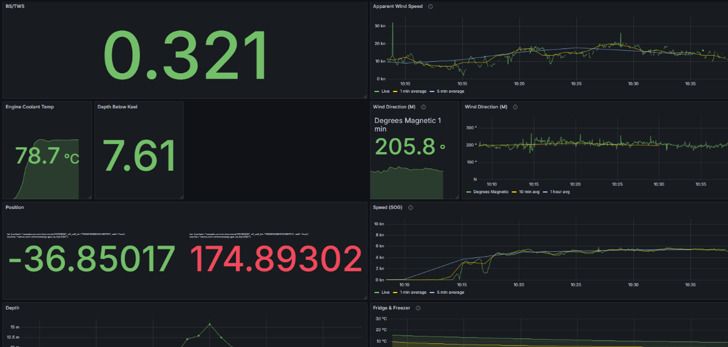Screen dimensions: 728x347
Task: Open the Engine Coolant Temp panel menu
Action: 30,107
